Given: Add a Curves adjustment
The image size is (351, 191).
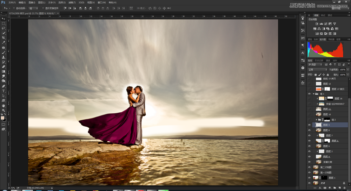Looking at the screenshot, I should [x=326, y=24].
